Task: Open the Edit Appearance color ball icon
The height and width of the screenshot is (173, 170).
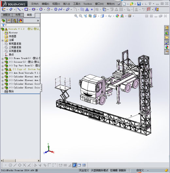Action: coord(117,16)
